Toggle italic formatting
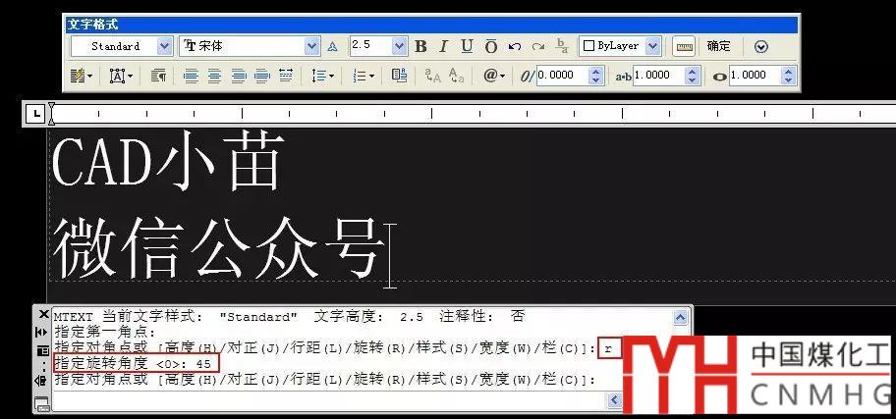The width and height of the screenshot is (896, 419). (443, 47)
